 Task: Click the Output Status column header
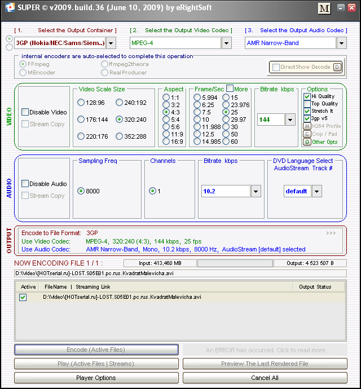315,287
